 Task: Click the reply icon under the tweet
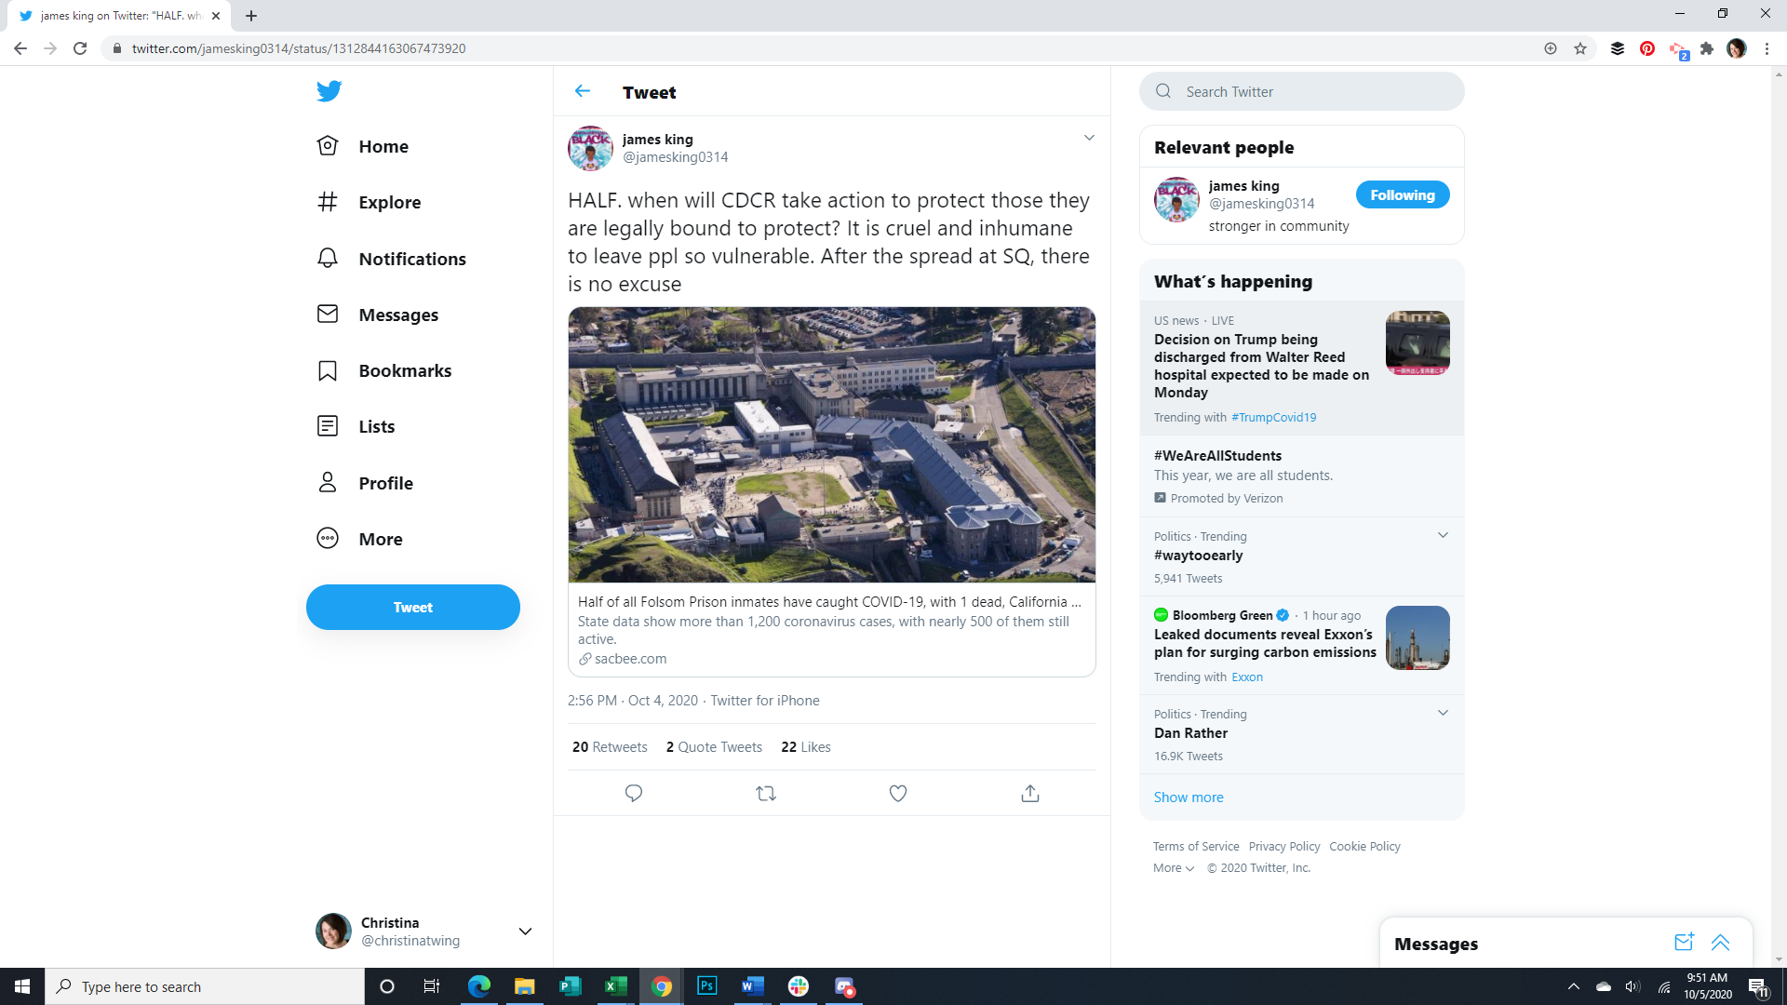coord(634,793)
